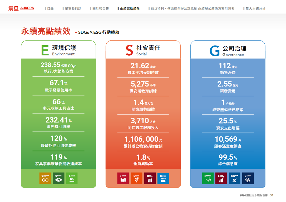Click the 銷售淨額 label
The height and width of the screenshot is (202, 286).
228,72
